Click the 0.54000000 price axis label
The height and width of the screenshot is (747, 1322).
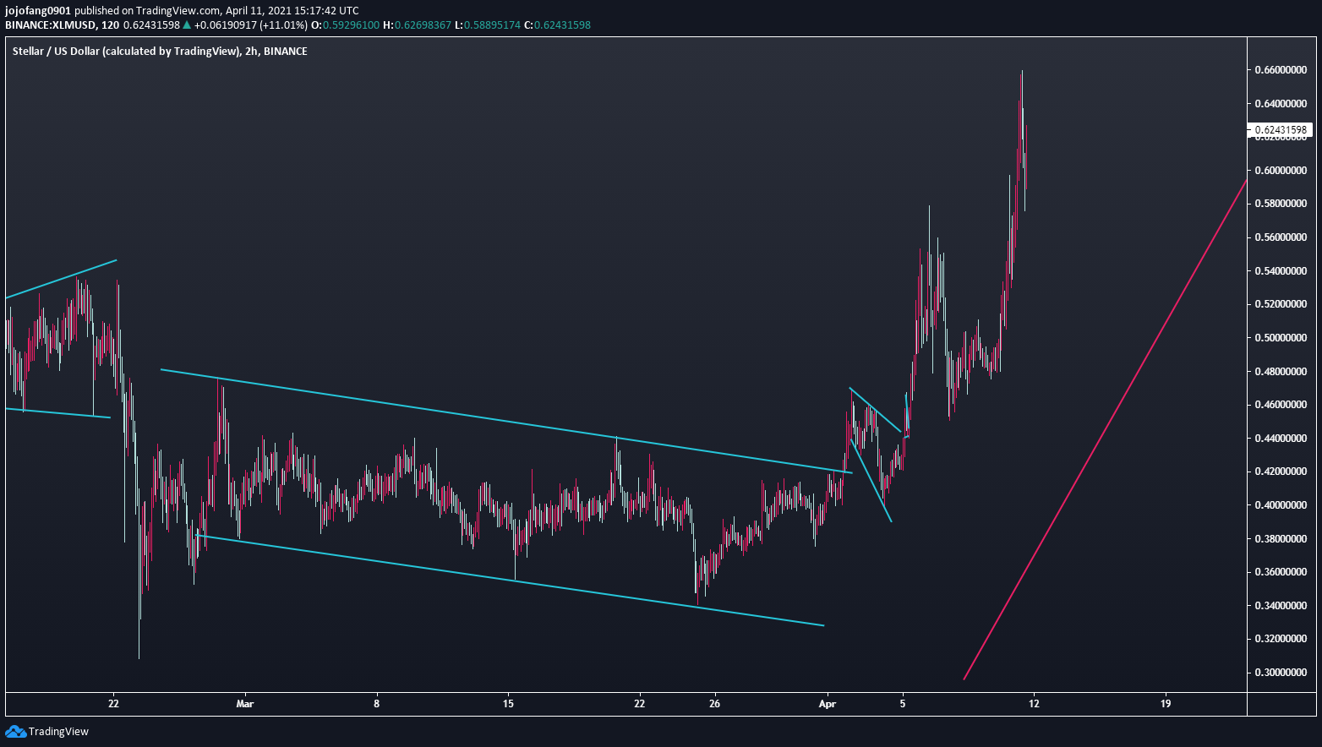pyautogui.click(x=1281, y=271)
